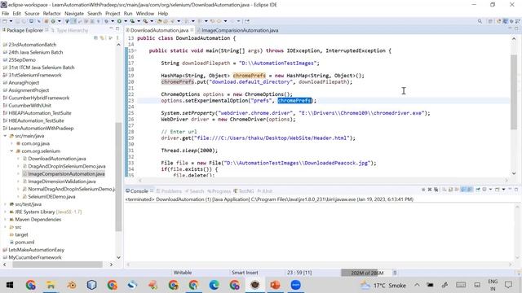
Task: Open notification center icon in system tray
Action: 508,285
